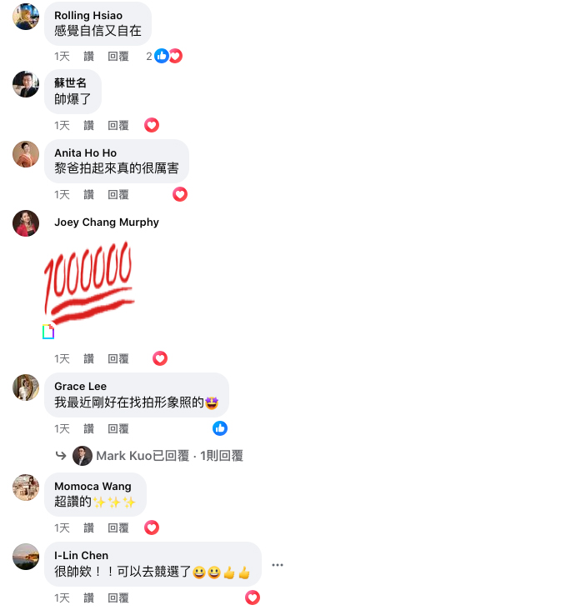The height and width of the screenshot is (610, 566).
Task: Open I-Lin Chen's profile name link
Action: (x=82, y=555)
